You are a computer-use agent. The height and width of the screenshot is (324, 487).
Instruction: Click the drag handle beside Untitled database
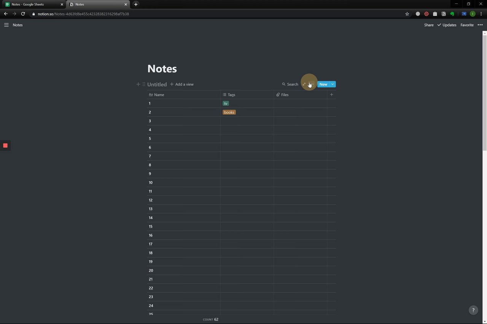pyautogui.click(x=144, y=84)
